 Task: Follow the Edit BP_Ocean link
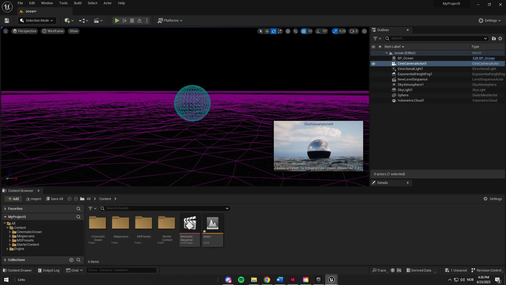point(484,58)
